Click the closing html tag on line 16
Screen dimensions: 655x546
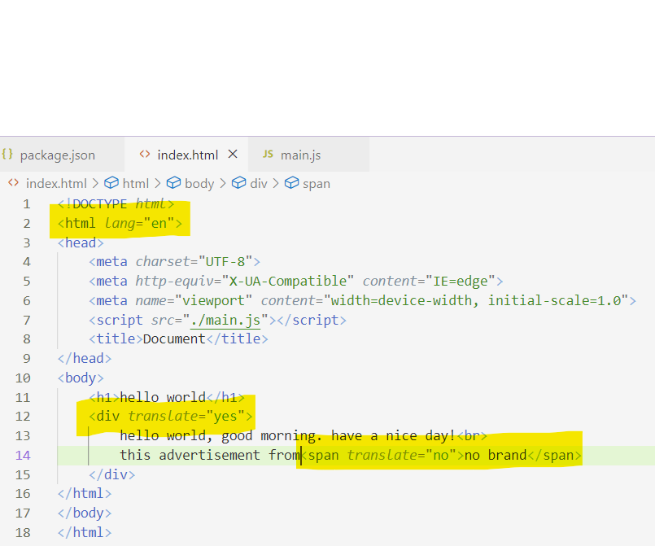tap(85, 493)
